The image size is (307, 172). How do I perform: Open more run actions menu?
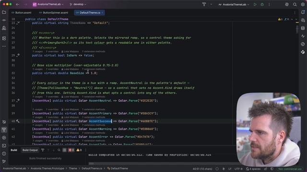click(269, 4)
